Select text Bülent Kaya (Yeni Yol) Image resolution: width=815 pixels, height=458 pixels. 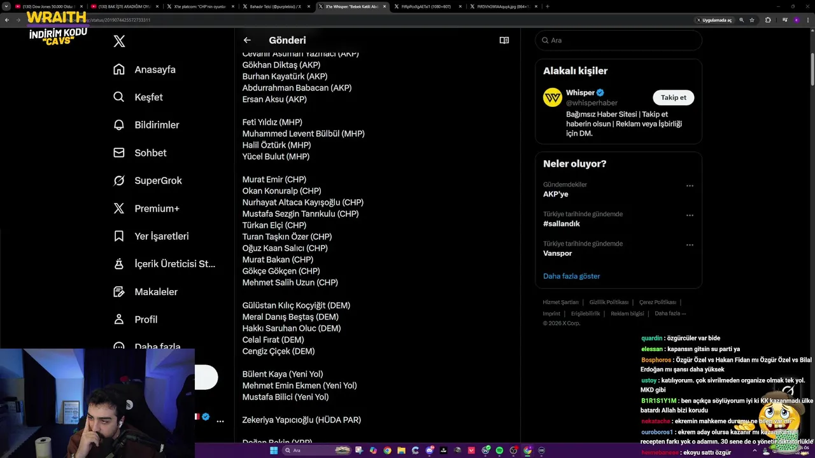[283, 374]
